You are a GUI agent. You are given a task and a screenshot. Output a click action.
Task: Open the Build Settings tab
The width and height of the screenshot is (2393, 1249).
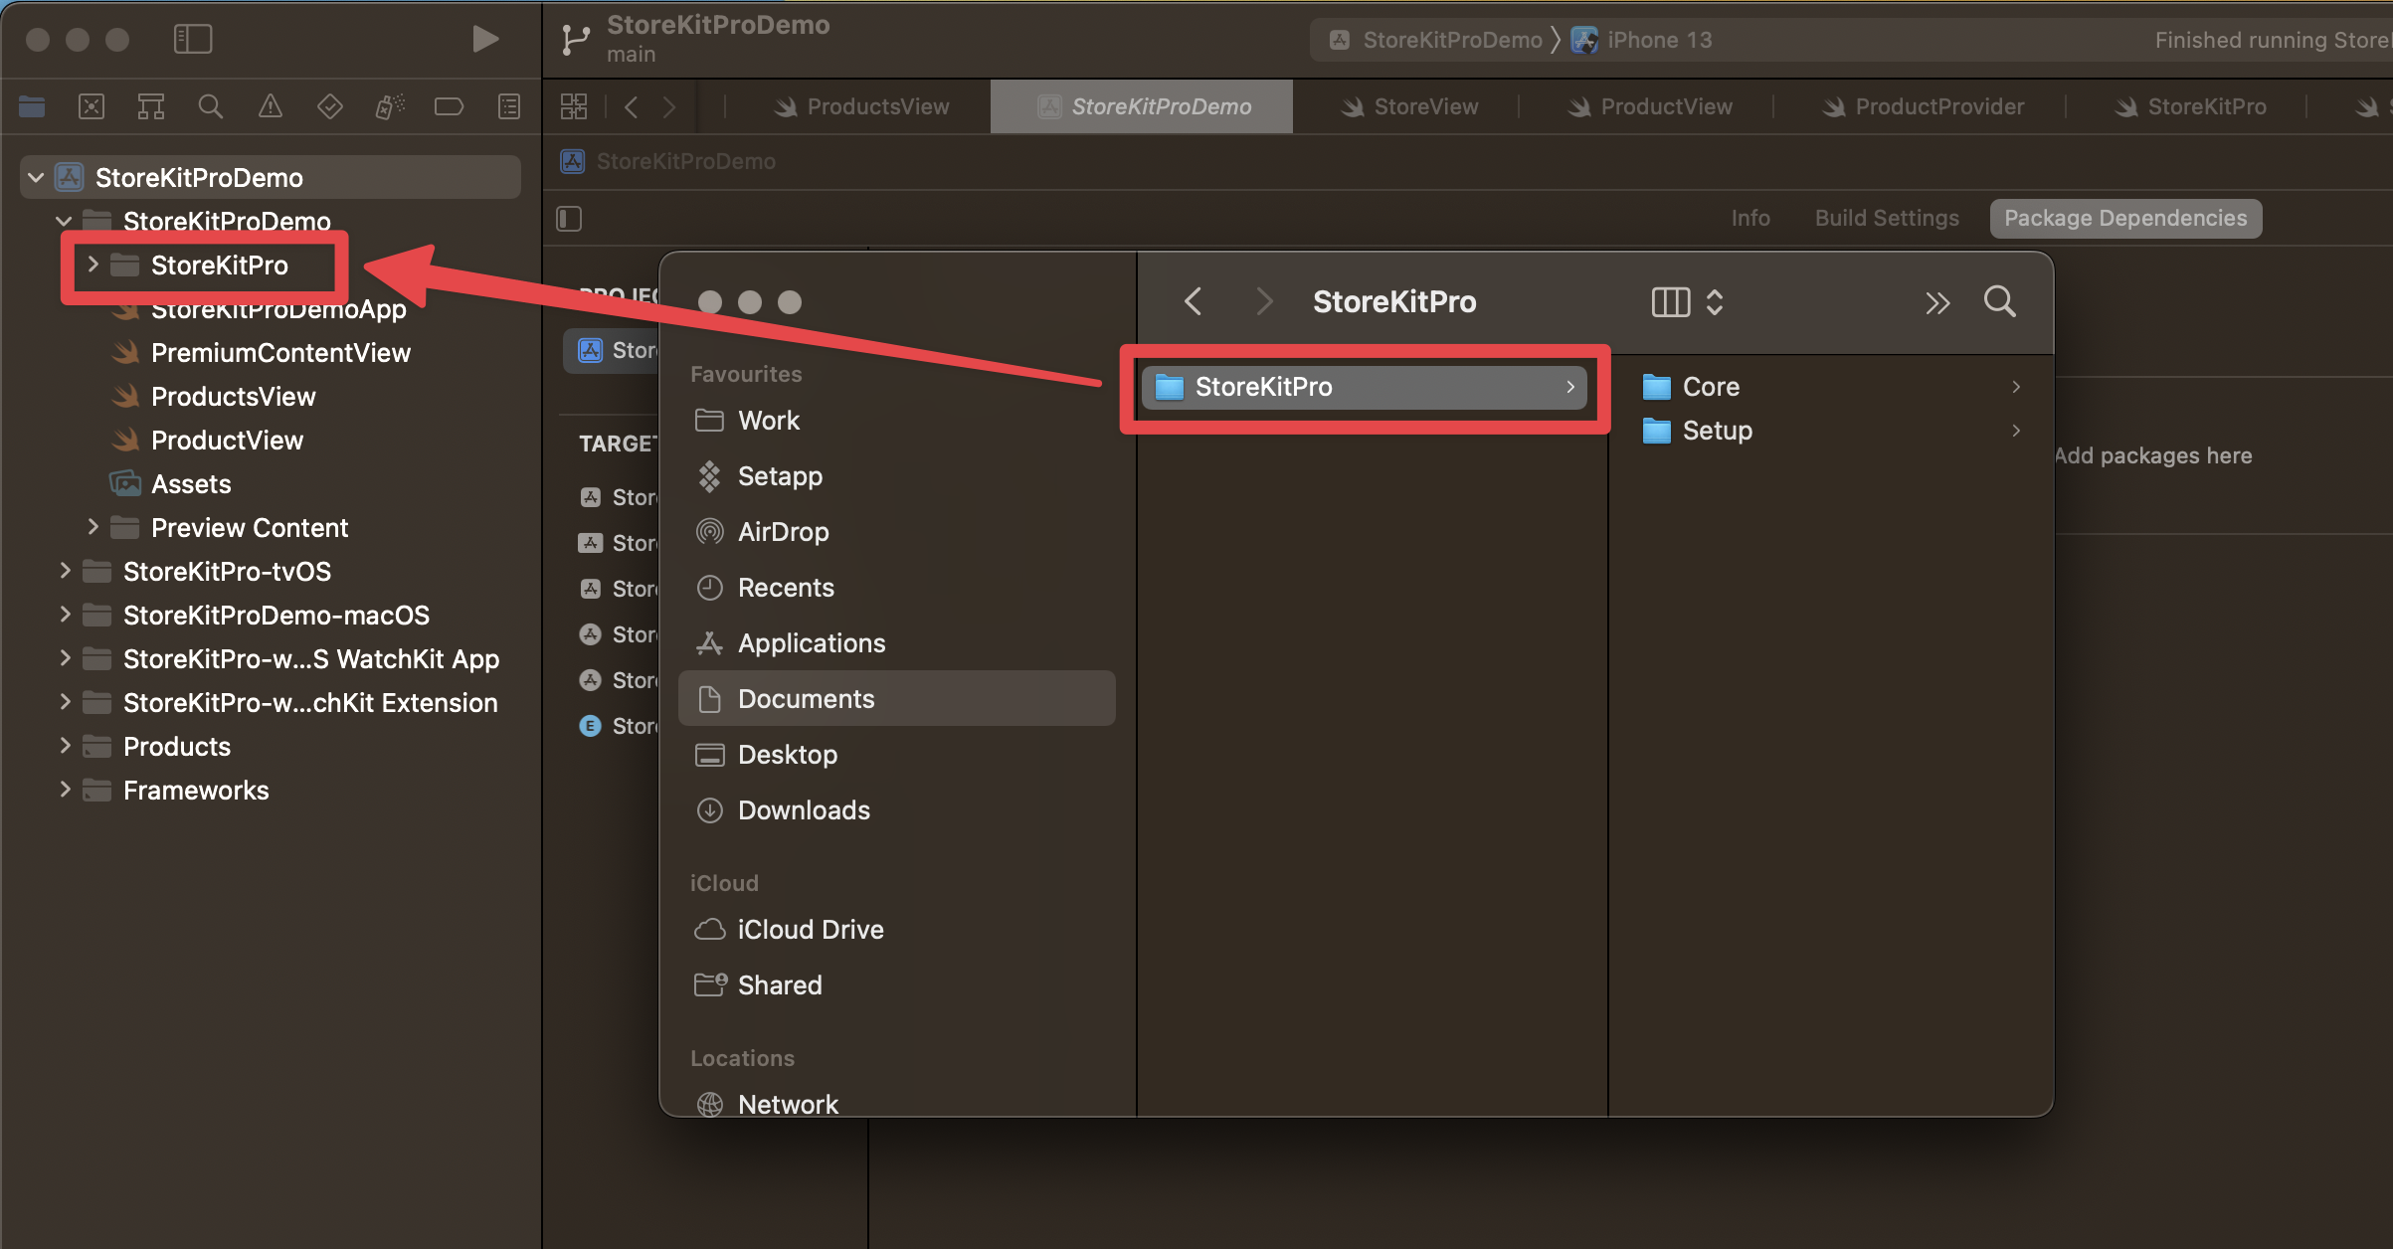1887,218
